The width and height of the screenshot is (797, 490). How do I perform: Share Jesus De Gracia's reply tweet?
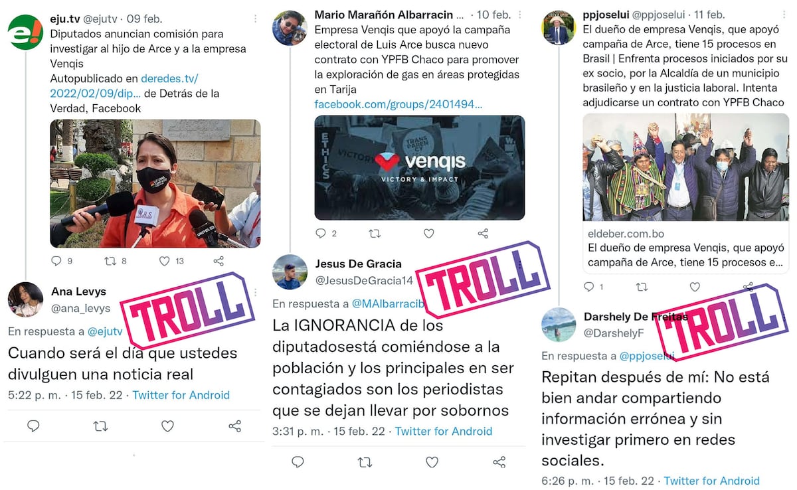pyautogui.click(x=499, y=461)
